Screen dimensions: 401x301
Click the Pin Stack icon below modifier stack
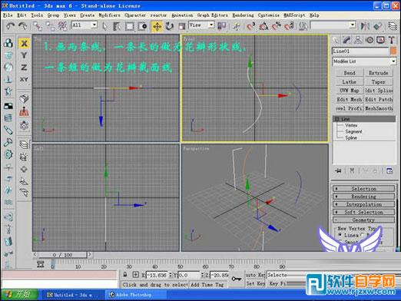click(x=338, y=170)
